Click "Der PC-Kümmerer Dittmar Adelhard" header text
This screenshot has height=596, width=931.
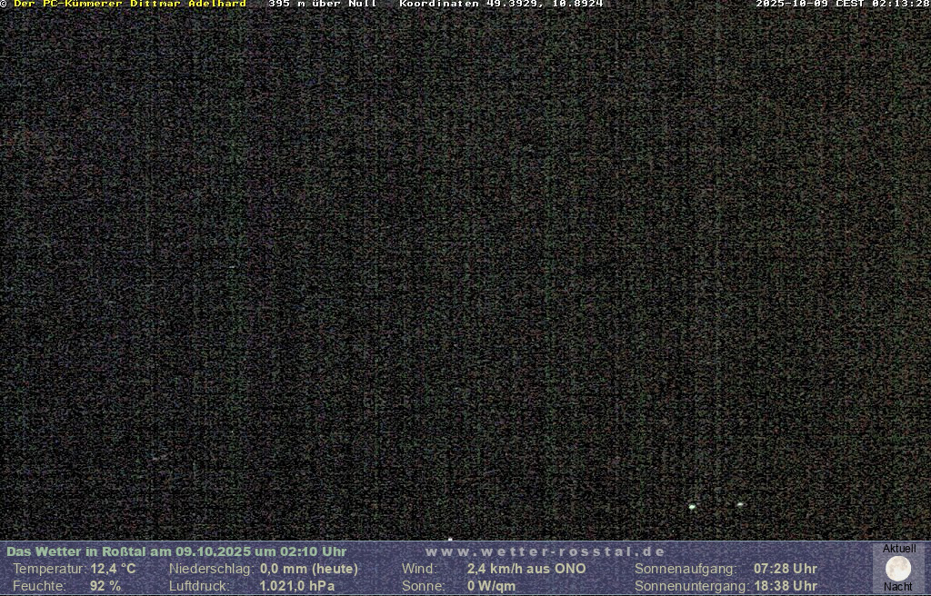129,4
